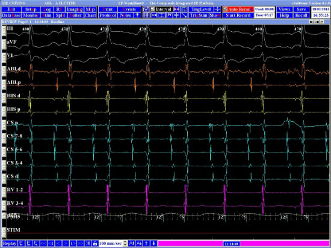Viewport: 331px width, 248px height.
Task: Click the Print button
Action: coord(108,9)
